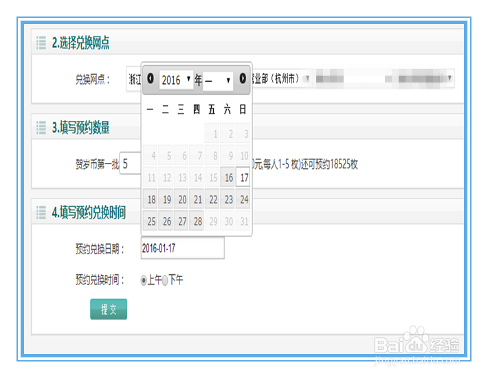Select day 26 in the calendar
The image size is (488, 378).
pos(167,221)
